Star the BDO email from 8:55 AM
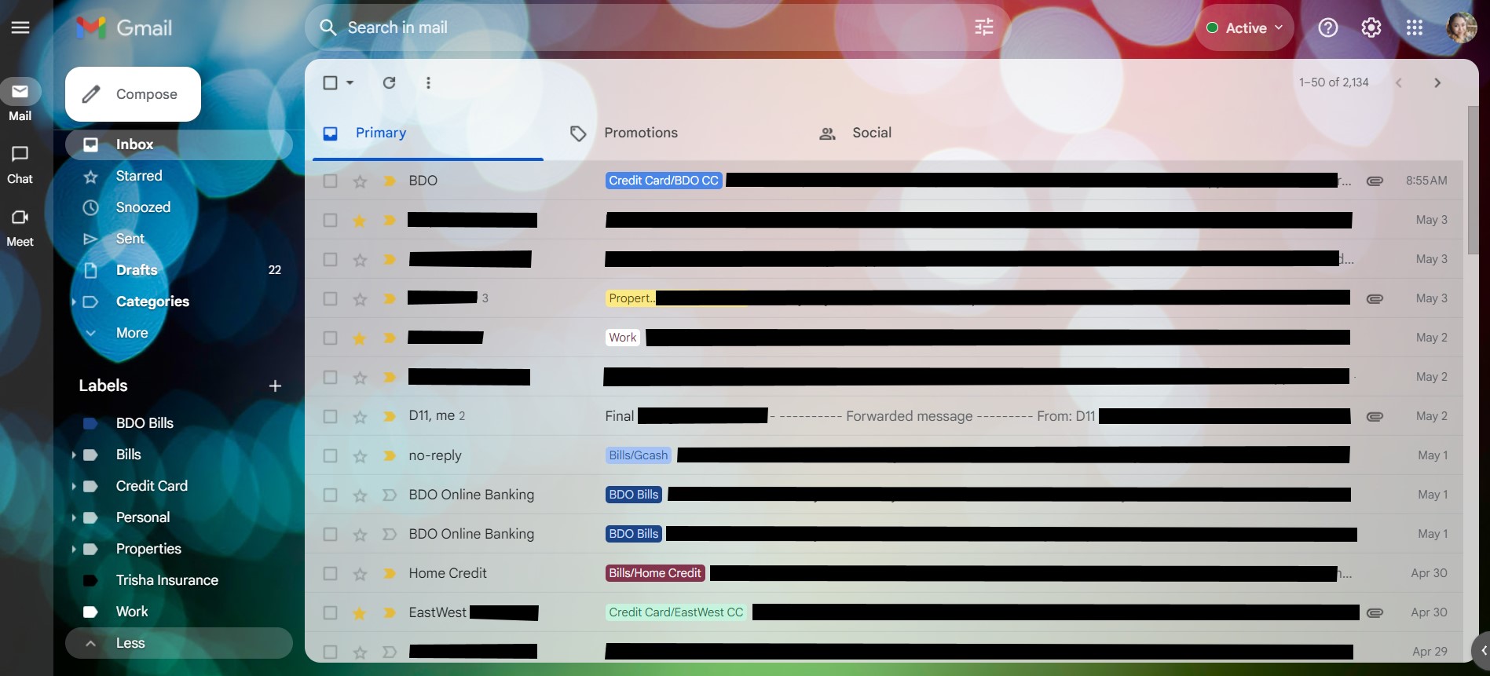This screenshot has width=1490, height=676. [x=360, y=181]
